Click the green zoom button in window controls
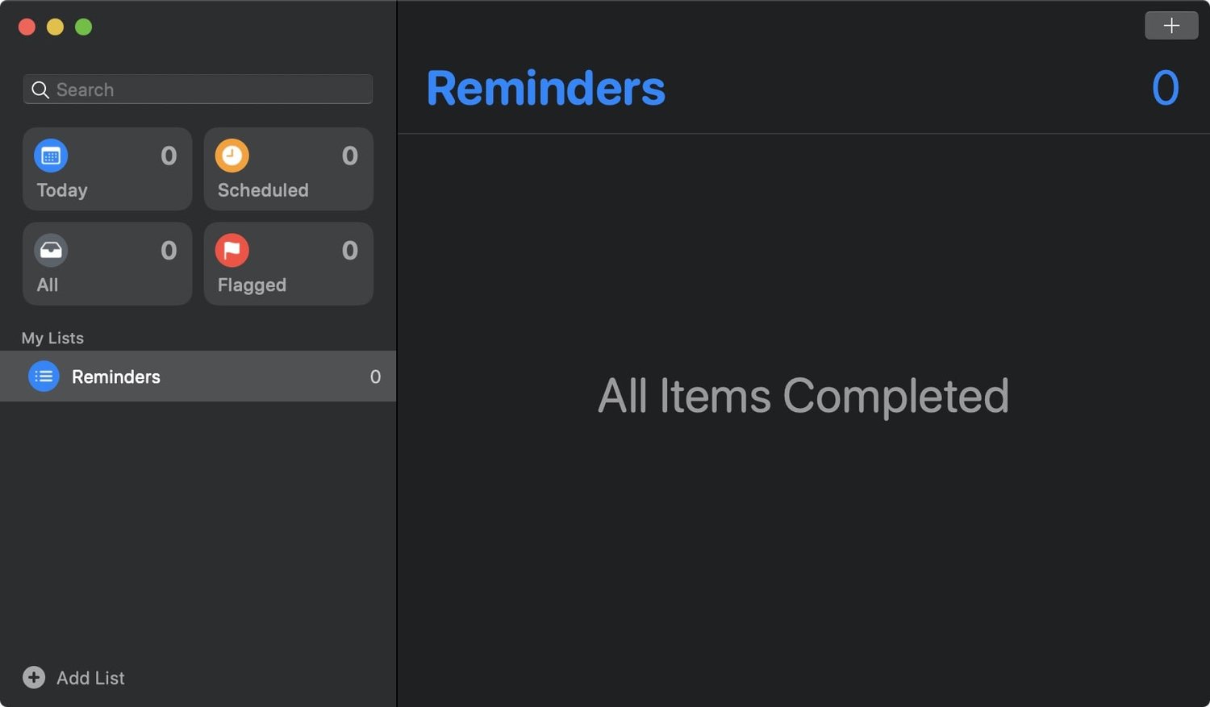The height and width of the screenshot is (707, 1210). [83, 27]
